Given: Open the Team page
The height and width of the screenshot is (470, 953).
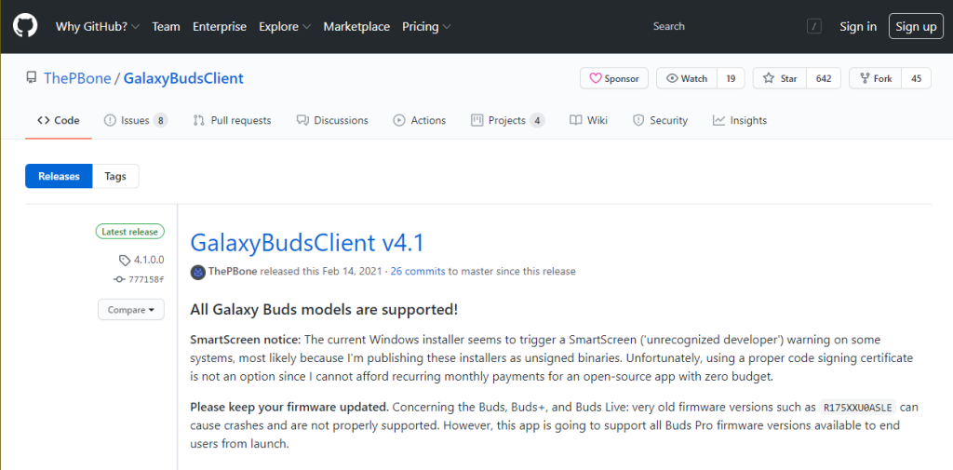Looking at the screenshot, I should point(166,27).
